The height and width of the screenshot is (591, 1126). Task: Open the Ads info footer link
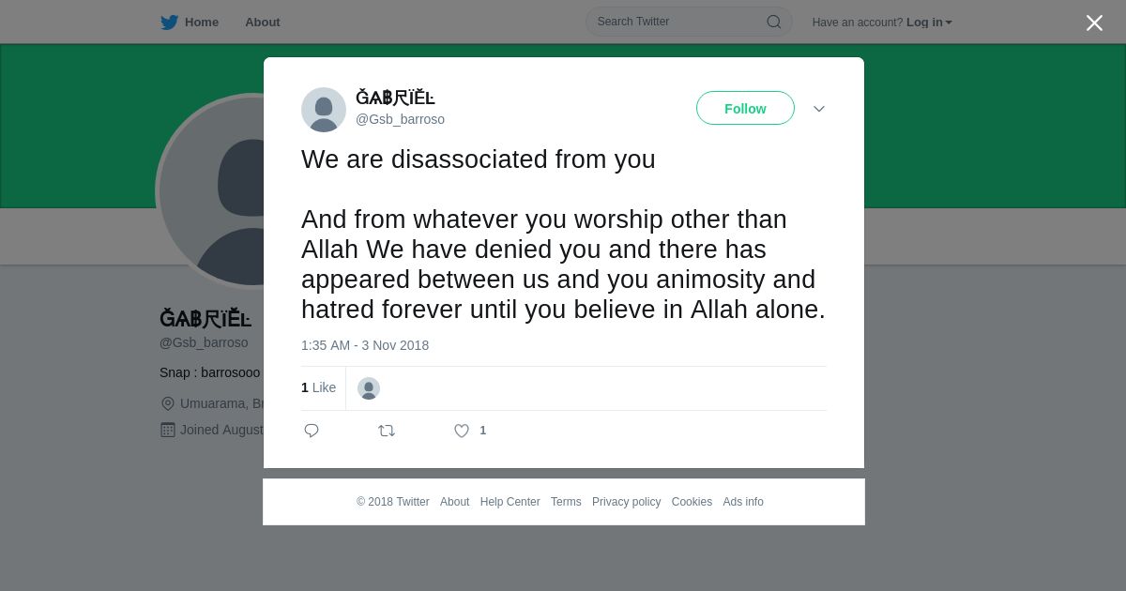coord(743,502)
